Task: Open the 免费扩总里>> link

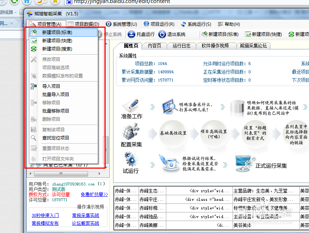Action: pyautogui.click(x=94, y=194)
